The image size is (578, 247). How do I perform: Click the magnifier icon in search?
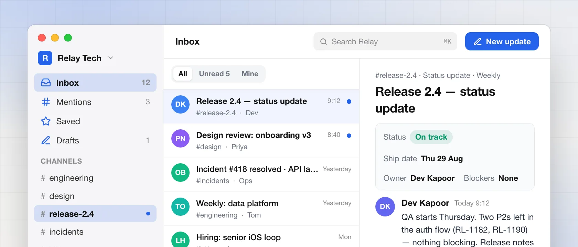click(x=323, y=42)
